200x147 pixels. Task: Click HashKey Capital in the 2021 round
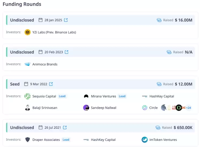(x=103, y=140)
